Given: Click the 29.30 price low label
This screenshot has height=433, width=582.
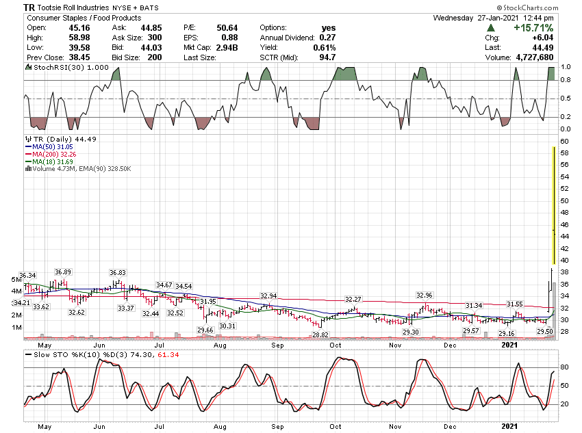Looking at the screenshot, I should (411, 332).
